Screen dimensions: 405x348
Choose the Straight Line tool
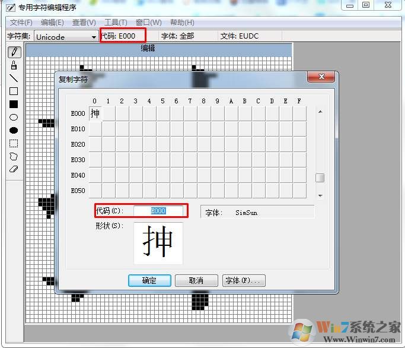click(x=14, y=78)
